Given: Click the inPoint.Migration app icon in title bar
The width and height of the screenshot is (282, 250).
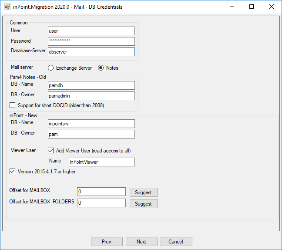Looking at the screenshot, I should [x=7, y=7].
